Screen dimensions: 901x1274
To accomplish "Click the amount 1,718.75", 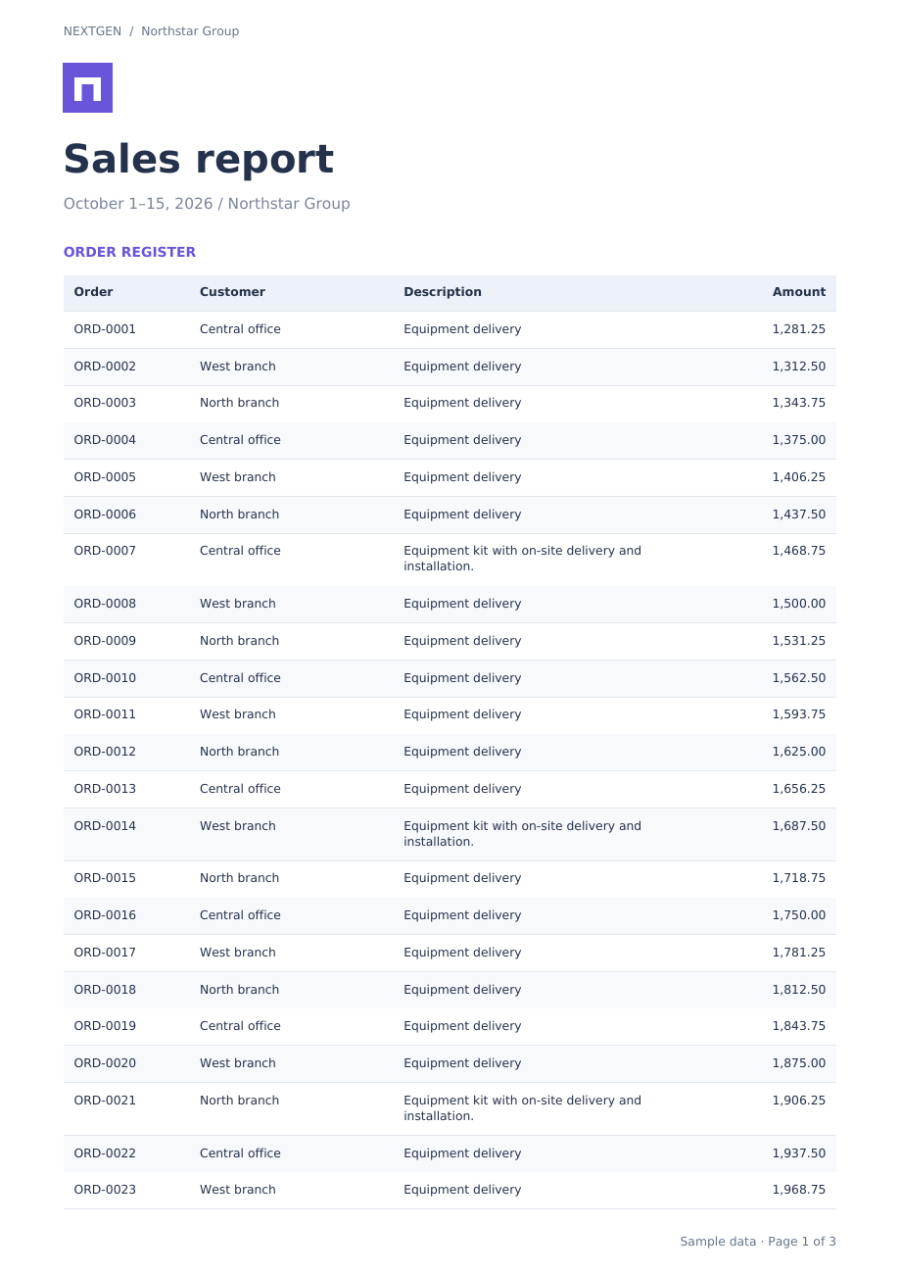I will [x=799, y=878].
